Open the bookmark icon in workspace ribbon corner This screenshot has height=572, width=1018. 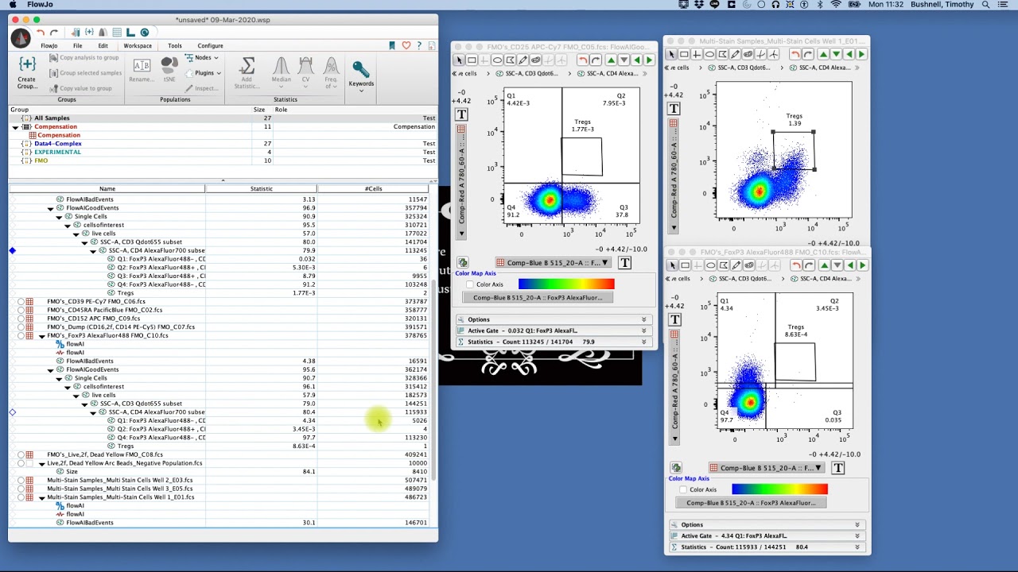tap(392, 46)
